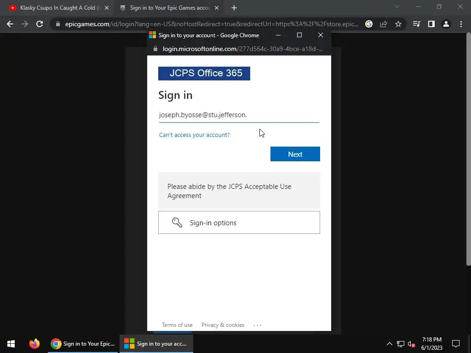Open the Chrome profile avatar
The height and width of the screenshot is (353, 471).
pos(446,24)
